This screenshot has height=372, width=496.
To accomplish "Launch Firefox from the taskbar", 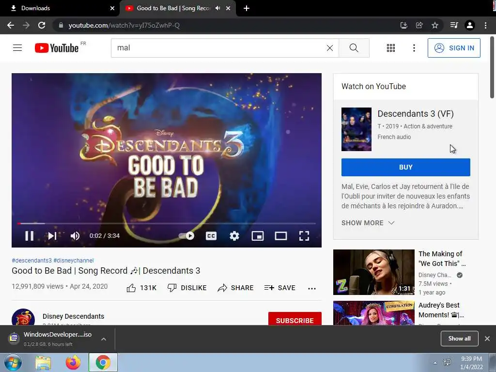I will click(73, 362).
